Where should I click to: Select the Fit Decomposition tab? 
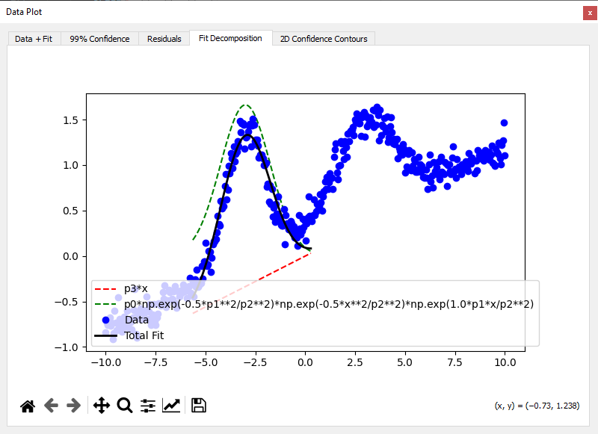point(230,38)
